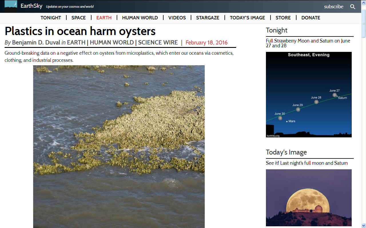366x228 pixels.
Task: Open the full moon over observatory photo
Action: [309, 198]
